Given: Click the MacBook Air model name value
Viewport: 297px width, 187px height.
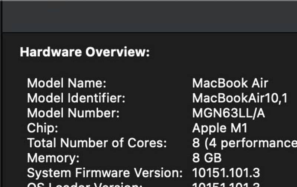Looking at the screenshot, I should (x=230, y=83).
